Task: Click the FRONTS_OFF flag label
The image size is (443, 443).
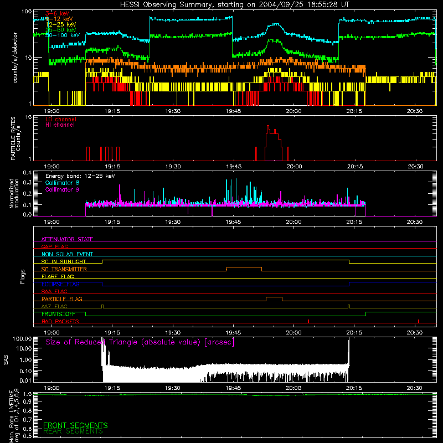Action: (x=58, y=314)
